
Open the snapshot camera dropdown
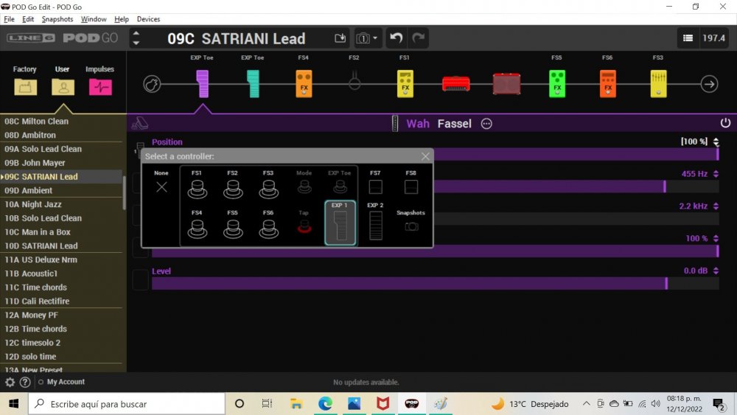pos(367,38)
